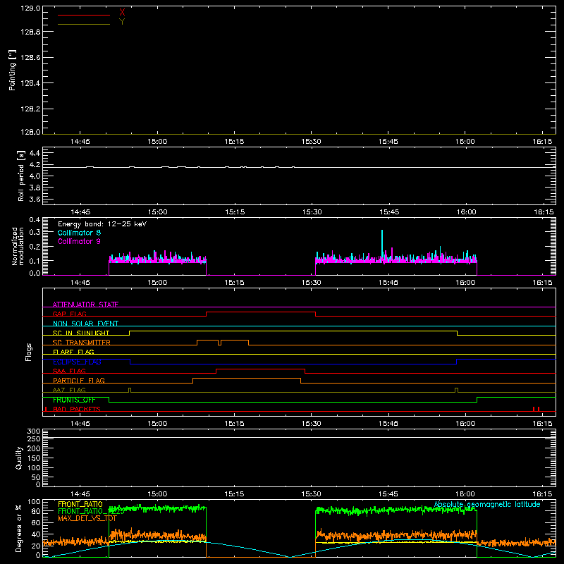The height and width of the screenshot is (564, 564).
Task: Click the Pointing axis title
Action: pyautogui.click(x=13, y=70)
